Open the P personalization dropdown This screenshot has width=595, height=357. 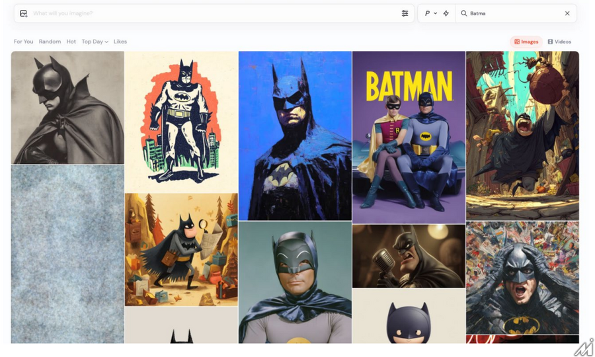430,13
